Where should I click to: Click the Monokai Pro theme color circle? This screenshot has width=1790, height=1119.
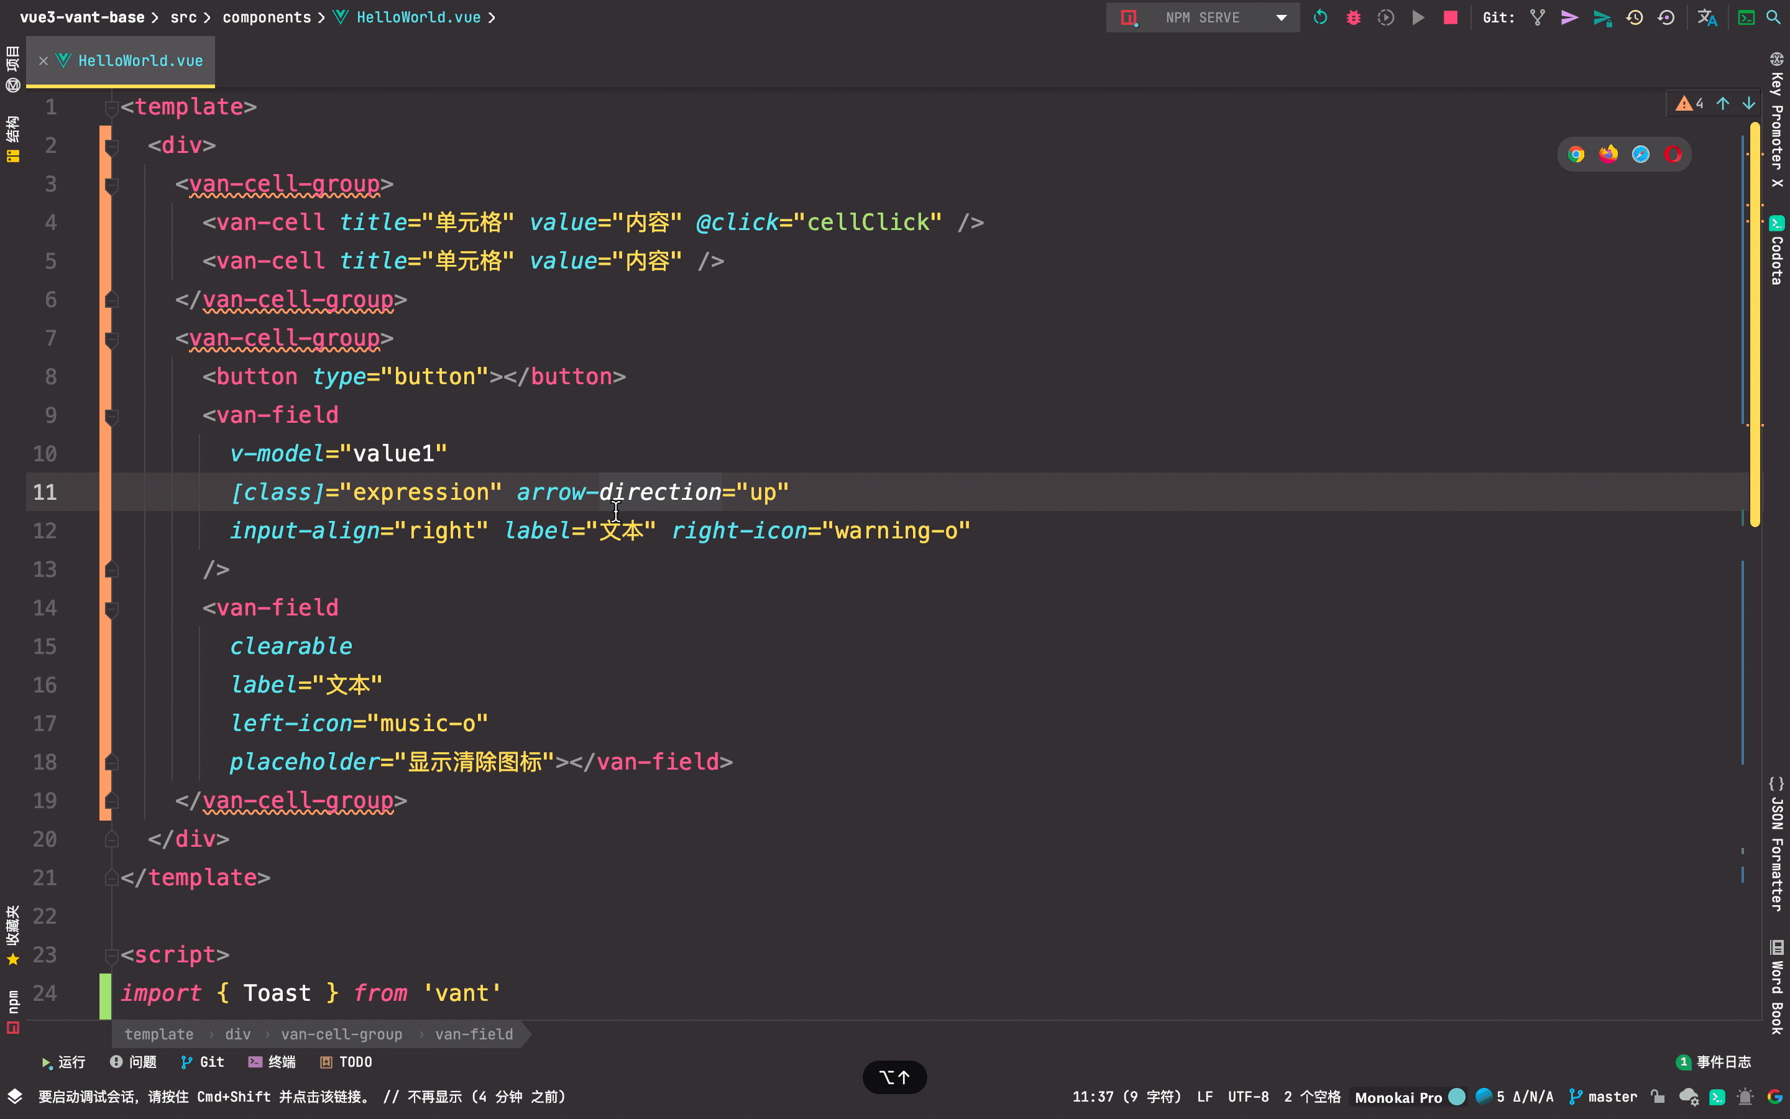click(x=1456, y=1097)
